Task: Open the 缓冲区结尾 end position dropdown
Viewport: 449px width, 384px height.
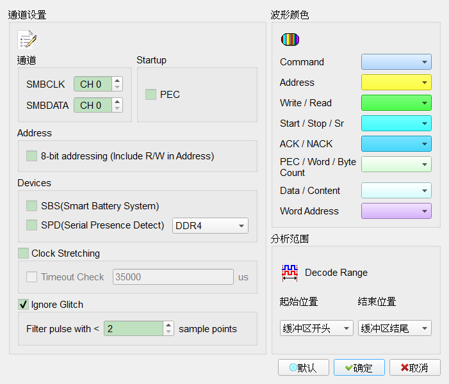Action: pos(395,328)
